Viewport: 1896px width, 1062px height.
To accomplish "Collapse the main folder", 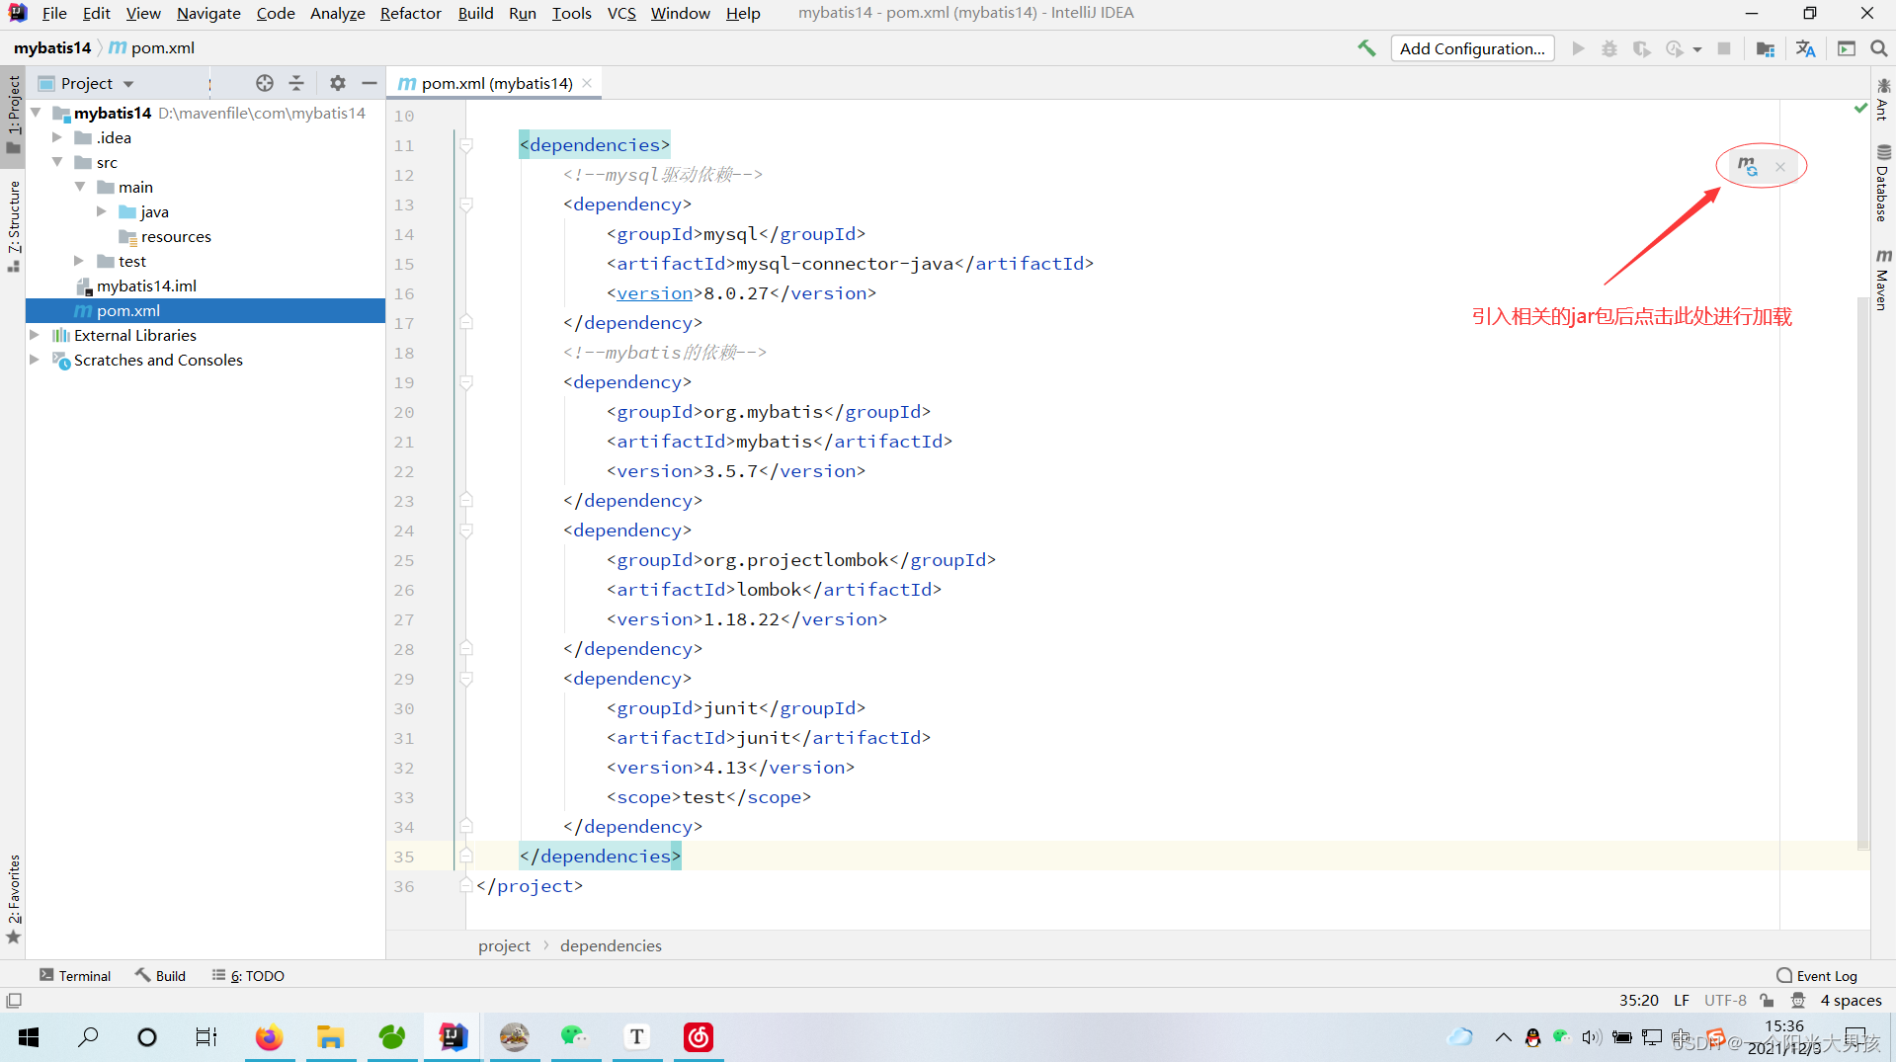I will [80, 187].
